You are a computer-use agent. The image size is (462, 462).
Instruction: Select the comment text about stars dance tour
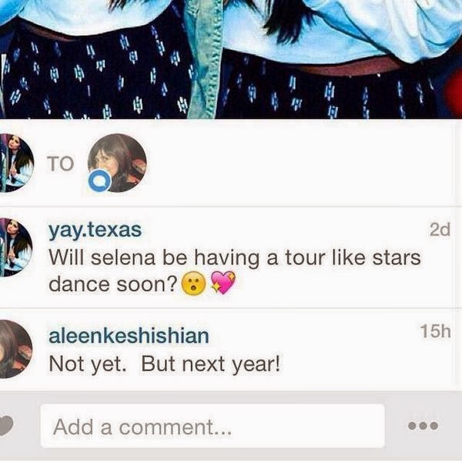pyautogui.click(x=235, y=271)
